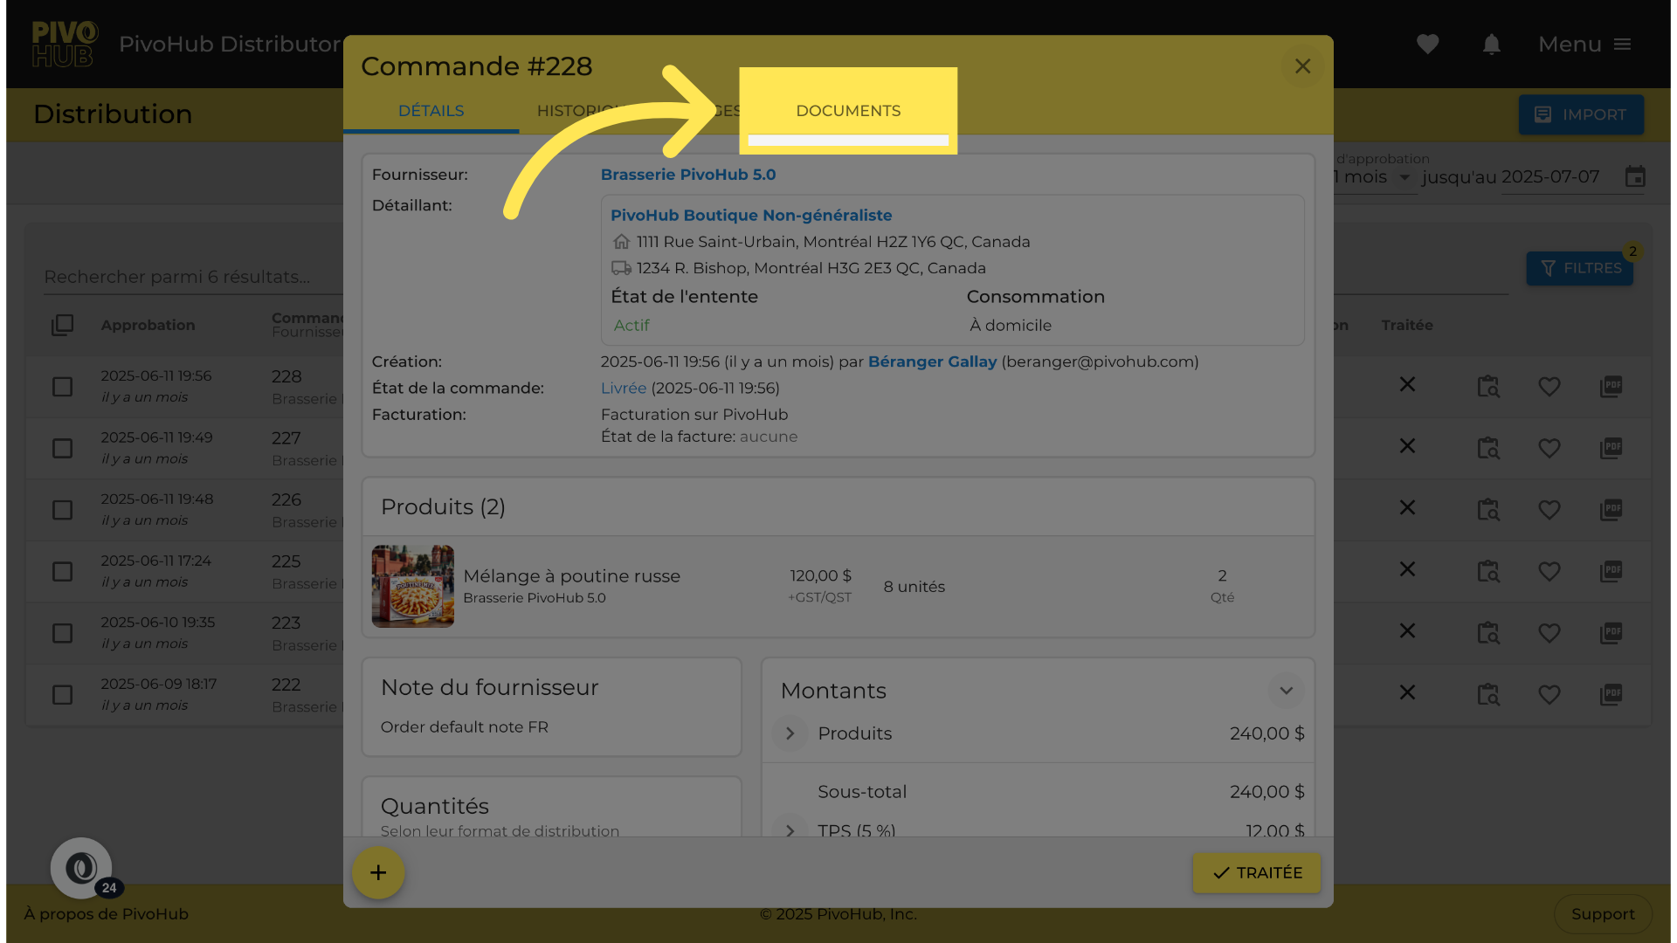The image size is (1677, 943).
Task: Select the Détails tab
Action: (x=431, y=111)
